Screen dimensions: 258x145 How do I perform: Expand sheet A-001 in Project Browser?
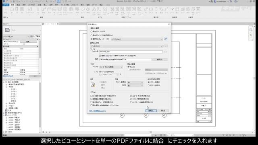click(x=6, y=118)
